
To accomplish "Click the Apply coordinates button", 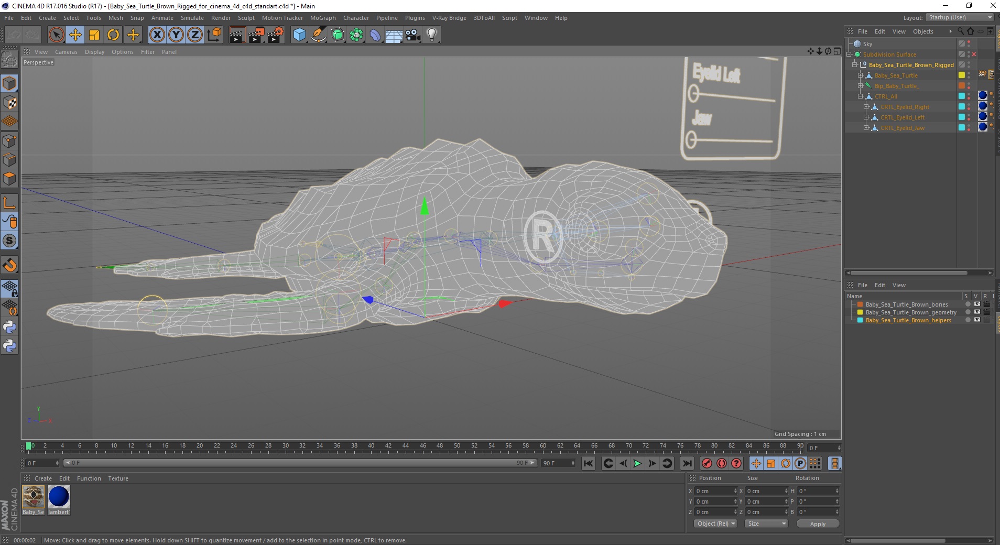I will [818, 524].
